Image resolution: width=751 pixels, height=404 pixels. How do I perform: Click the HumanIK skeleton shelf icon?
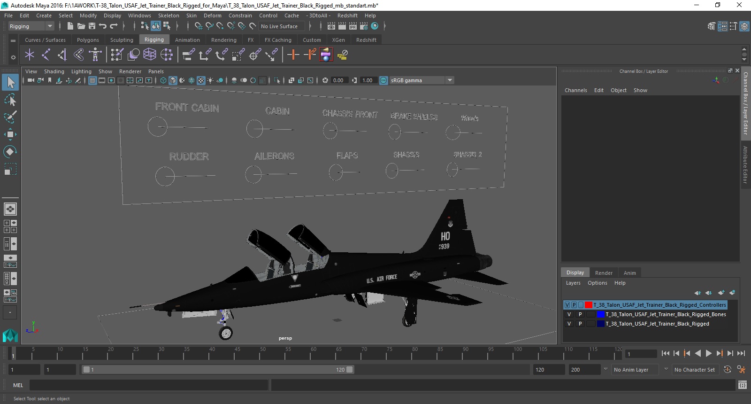[95, 55]
